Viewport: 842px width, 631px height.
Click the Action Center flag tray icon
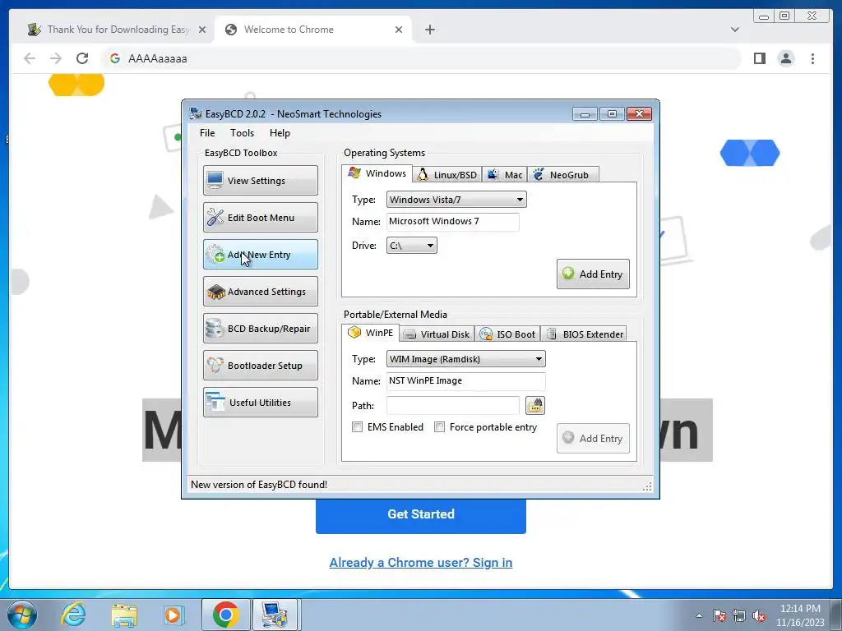pyautogui.click(x=719, y=615)
